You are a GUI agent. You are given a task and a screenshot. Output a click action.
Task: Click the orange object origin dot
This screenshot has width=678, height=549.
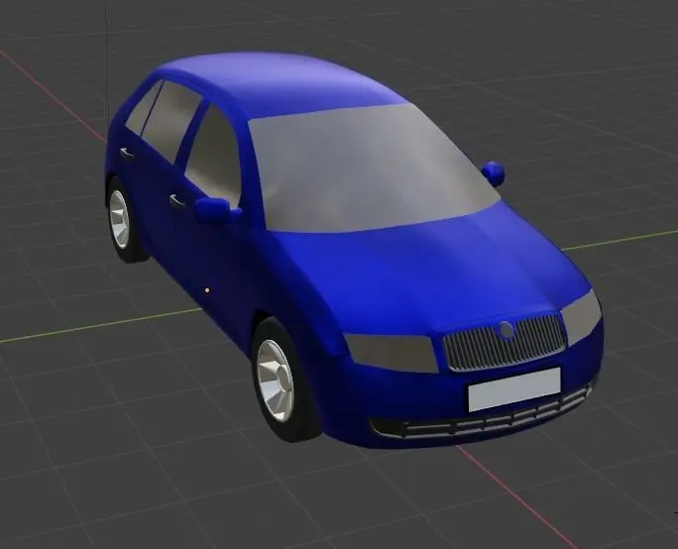tap(207, 290)
